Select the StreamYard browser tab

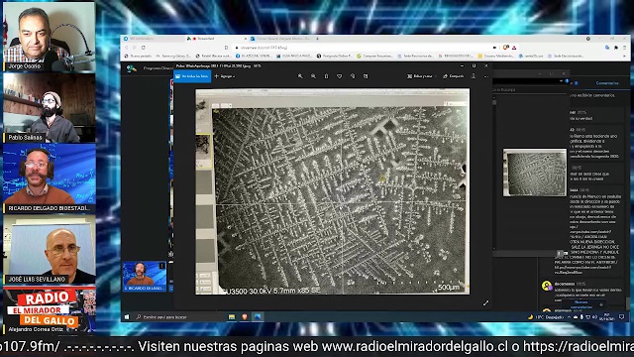click(x=216, y=39)
